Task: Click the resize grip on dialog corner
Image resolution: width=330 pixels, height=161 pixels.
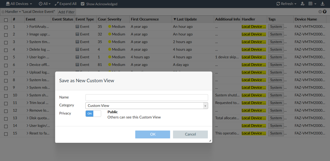Action: [x=210, y=141]
